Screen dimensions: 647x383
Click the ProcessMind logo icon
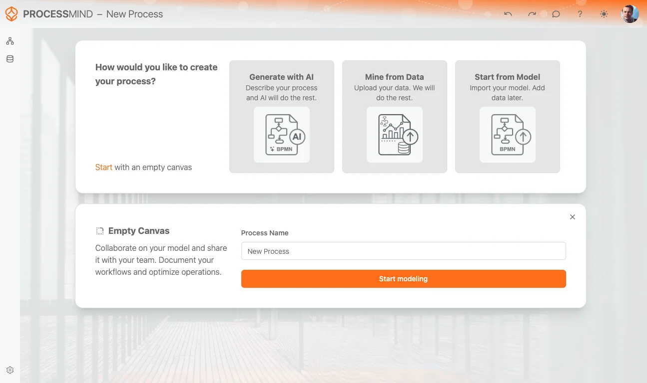click(11, 14)
